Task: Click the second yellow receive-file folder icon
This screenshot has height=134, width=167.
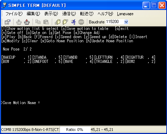Action: click(x=65, y=22)
